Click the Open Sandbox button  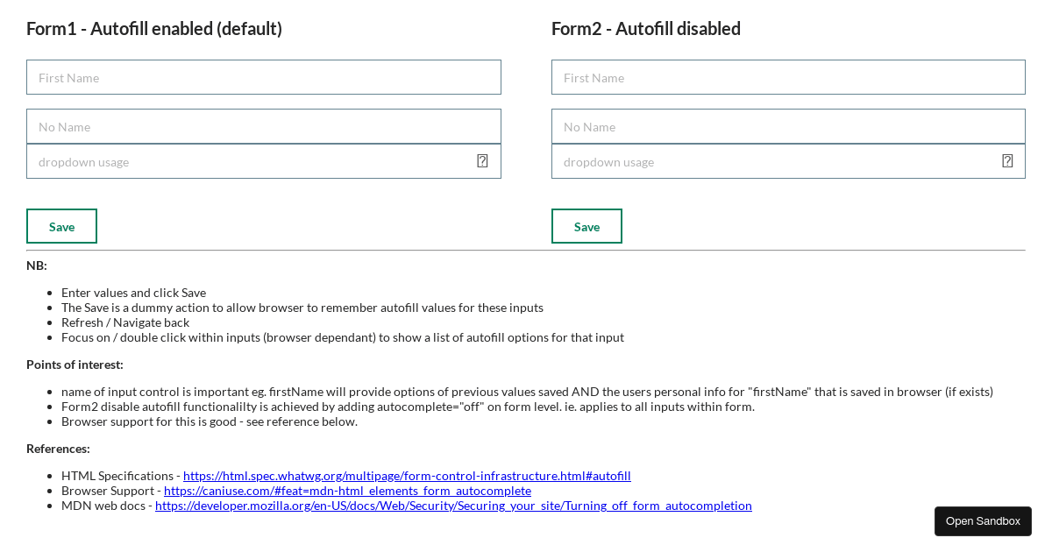click(x=983, y=520)
